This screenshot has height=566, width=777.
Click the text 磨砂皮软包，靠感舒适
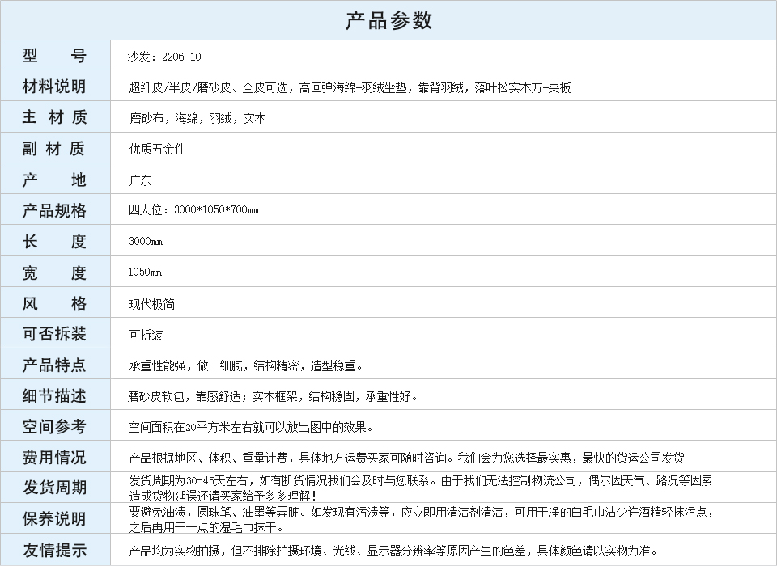click(185, 396)
